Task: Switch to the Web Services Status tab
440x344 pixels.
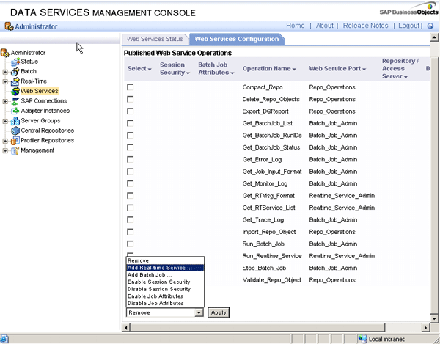Action: [x=154, y=39]
